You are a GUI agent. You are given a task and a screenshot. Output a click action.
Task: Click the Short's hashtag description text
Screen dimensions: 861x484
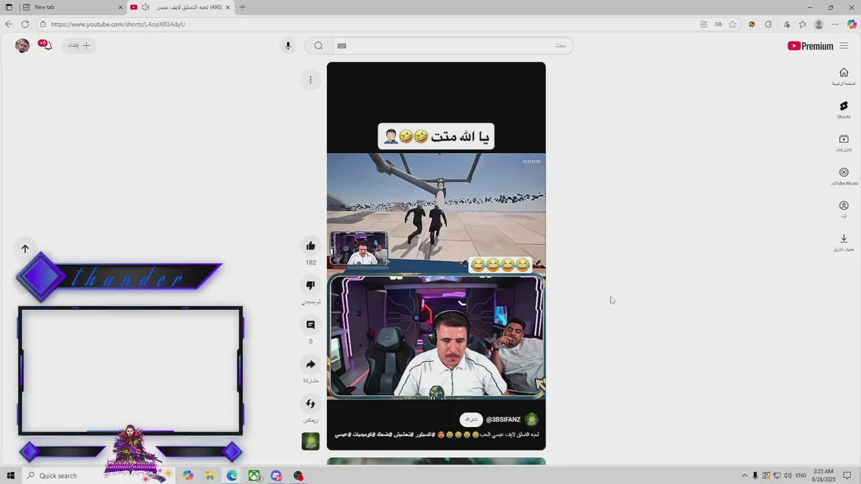(x=436, y=435)
